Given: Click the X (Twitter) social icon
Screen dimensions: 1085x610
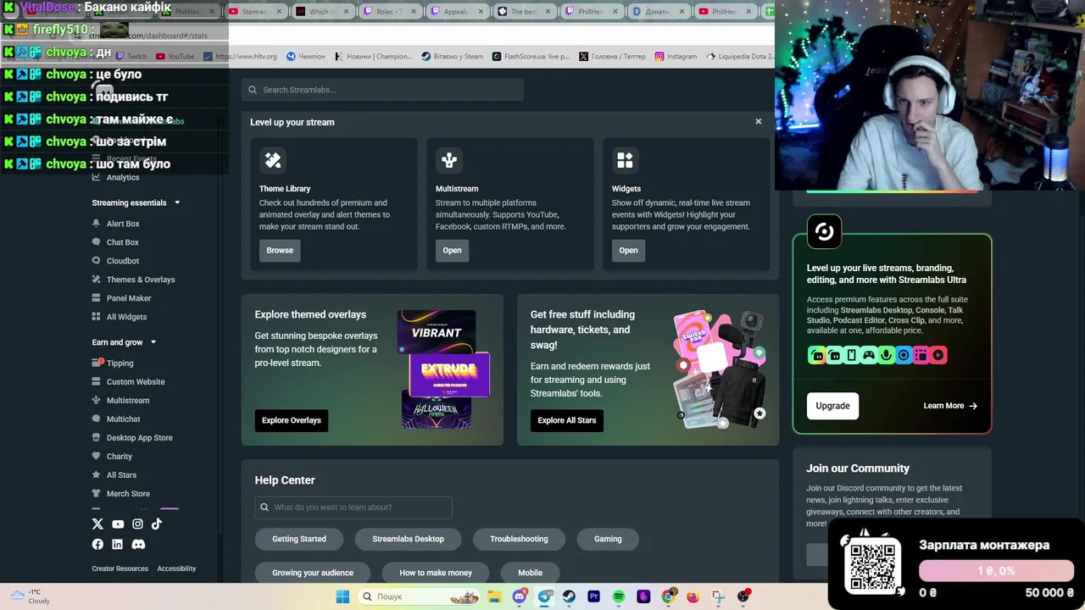Looking at the screenshot, I should click(x=97, y=524).
